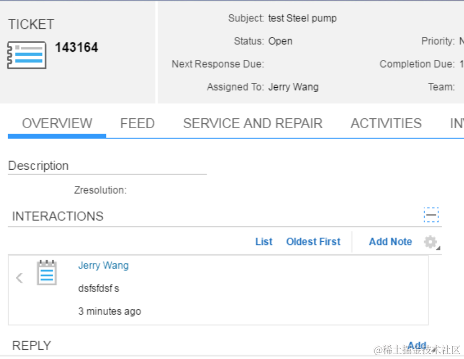Click the Reply section header
The height and width of the screenshot is (359, 464).
(x=32, y=346)
